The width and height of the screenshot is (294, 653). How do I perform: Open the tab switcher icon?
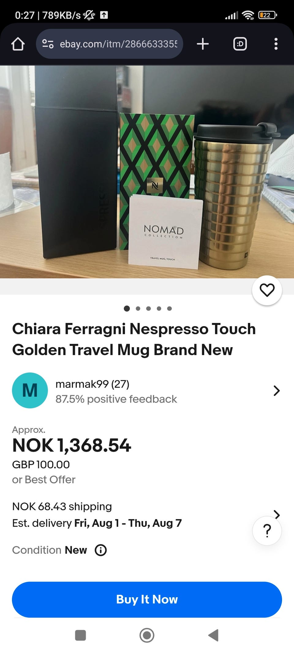[x=240, y=44]
